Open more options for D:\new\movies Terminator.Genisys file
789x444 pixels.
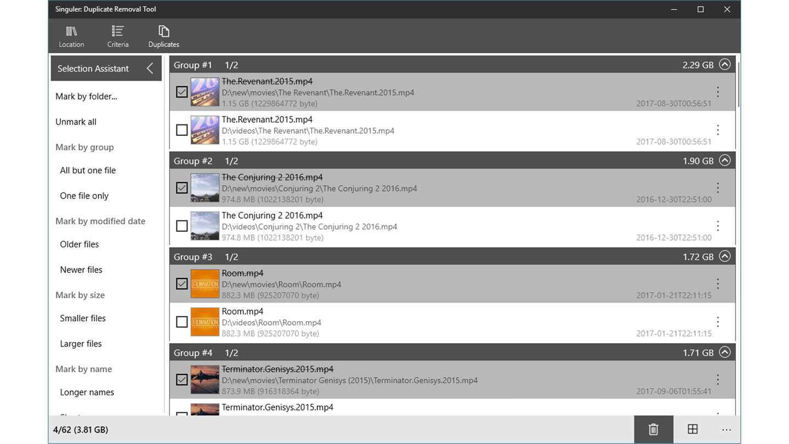718,380
